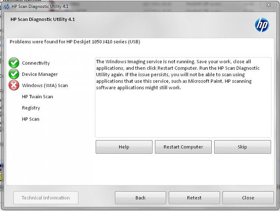Click the green checkmark beside Device Manager
The image size is (280, 211).
tap(14, 74)
